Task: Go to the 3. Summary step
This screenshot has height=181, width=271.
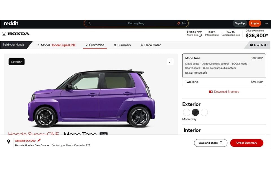Action: 122,45
